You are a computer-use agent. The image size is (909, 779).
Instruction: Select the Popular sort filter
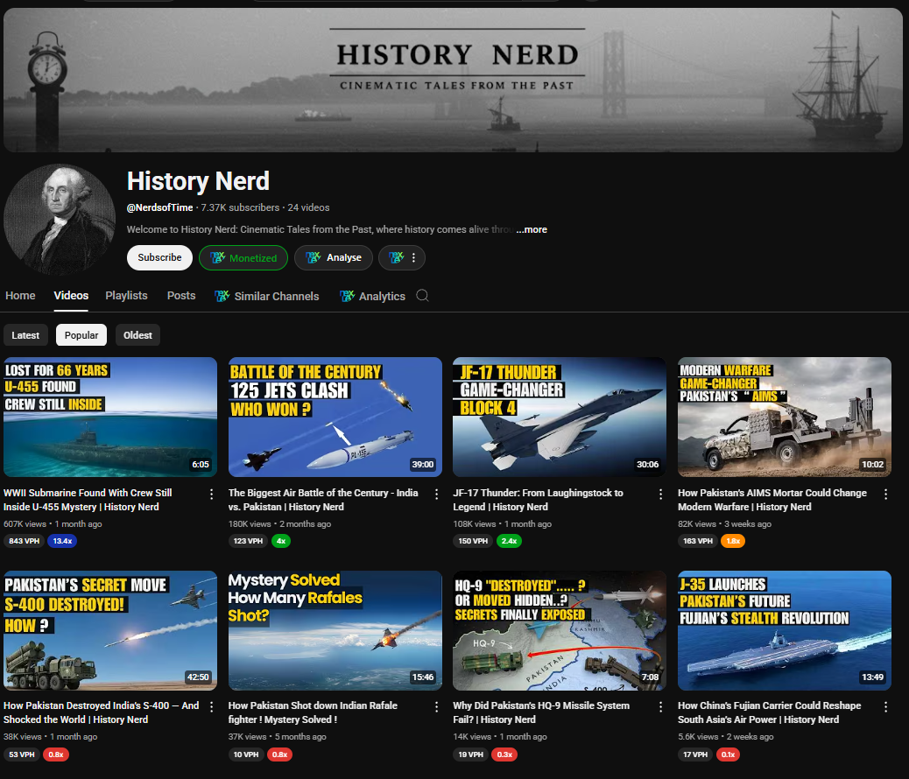click(81, 335)
